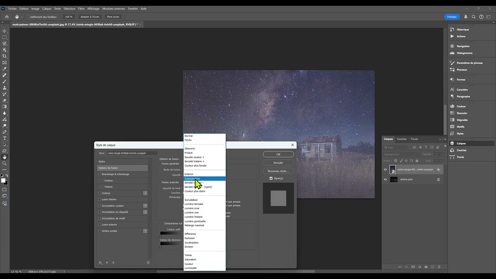
Task: Open the Filtre menu
Action: pyautogui.click(x=81, y=9)
